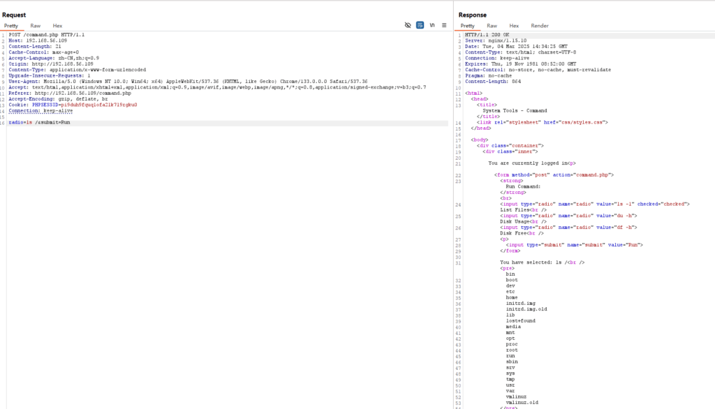Click the 'lost+found' entry in output
The width and height of the screenshot is (715, 409).
(520, 320)
